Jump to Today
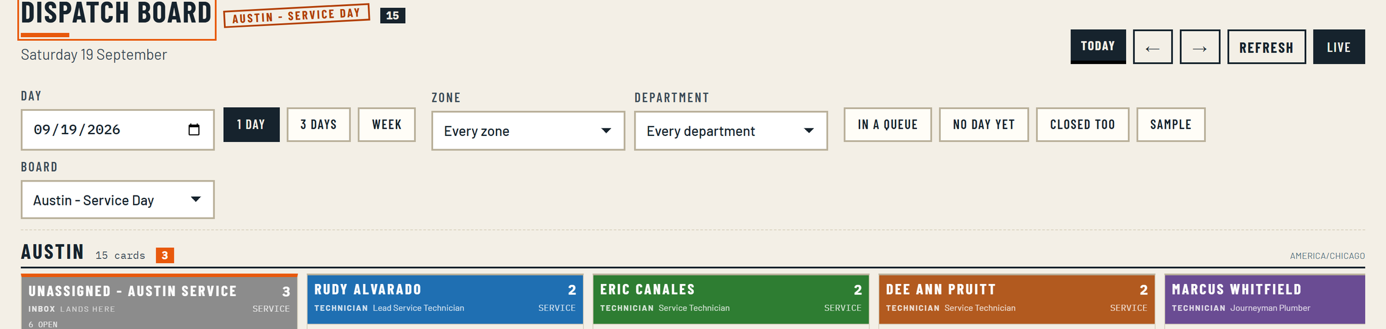Screen dimensions: 1386x329 click(1098, 46)
